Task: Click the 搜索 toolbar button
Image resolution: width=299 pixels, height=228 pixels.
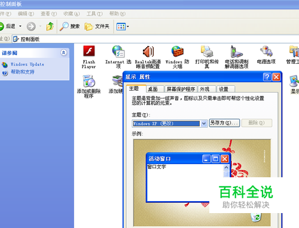Action: tap(70, 26)
